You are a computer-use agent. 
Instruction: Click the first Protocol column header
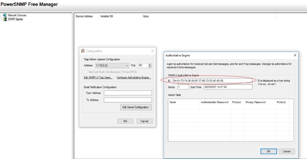coord(237,102)
